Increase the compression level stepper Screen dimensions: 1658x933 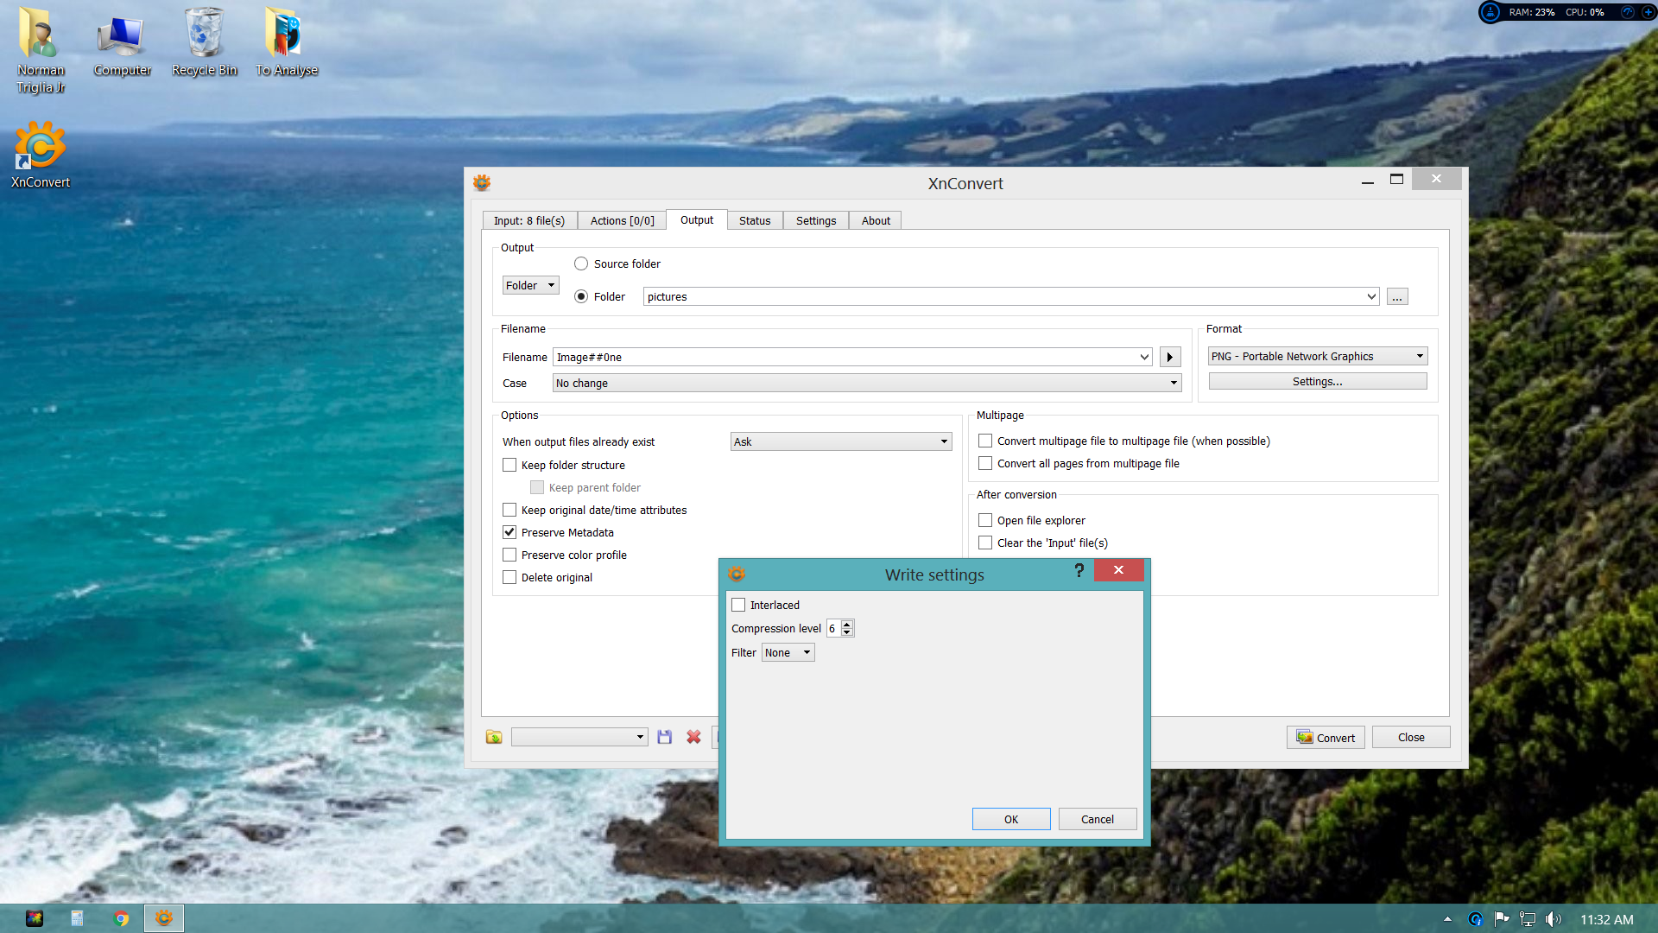click(x=847, y=624)
